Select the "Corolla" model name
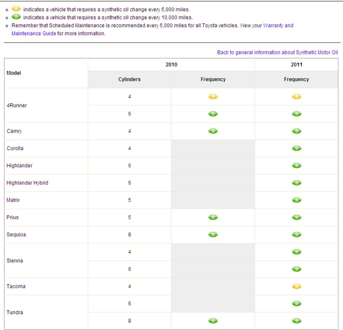Screen dimensions: 343x330 pyautogui.click(x=15, y=148)
